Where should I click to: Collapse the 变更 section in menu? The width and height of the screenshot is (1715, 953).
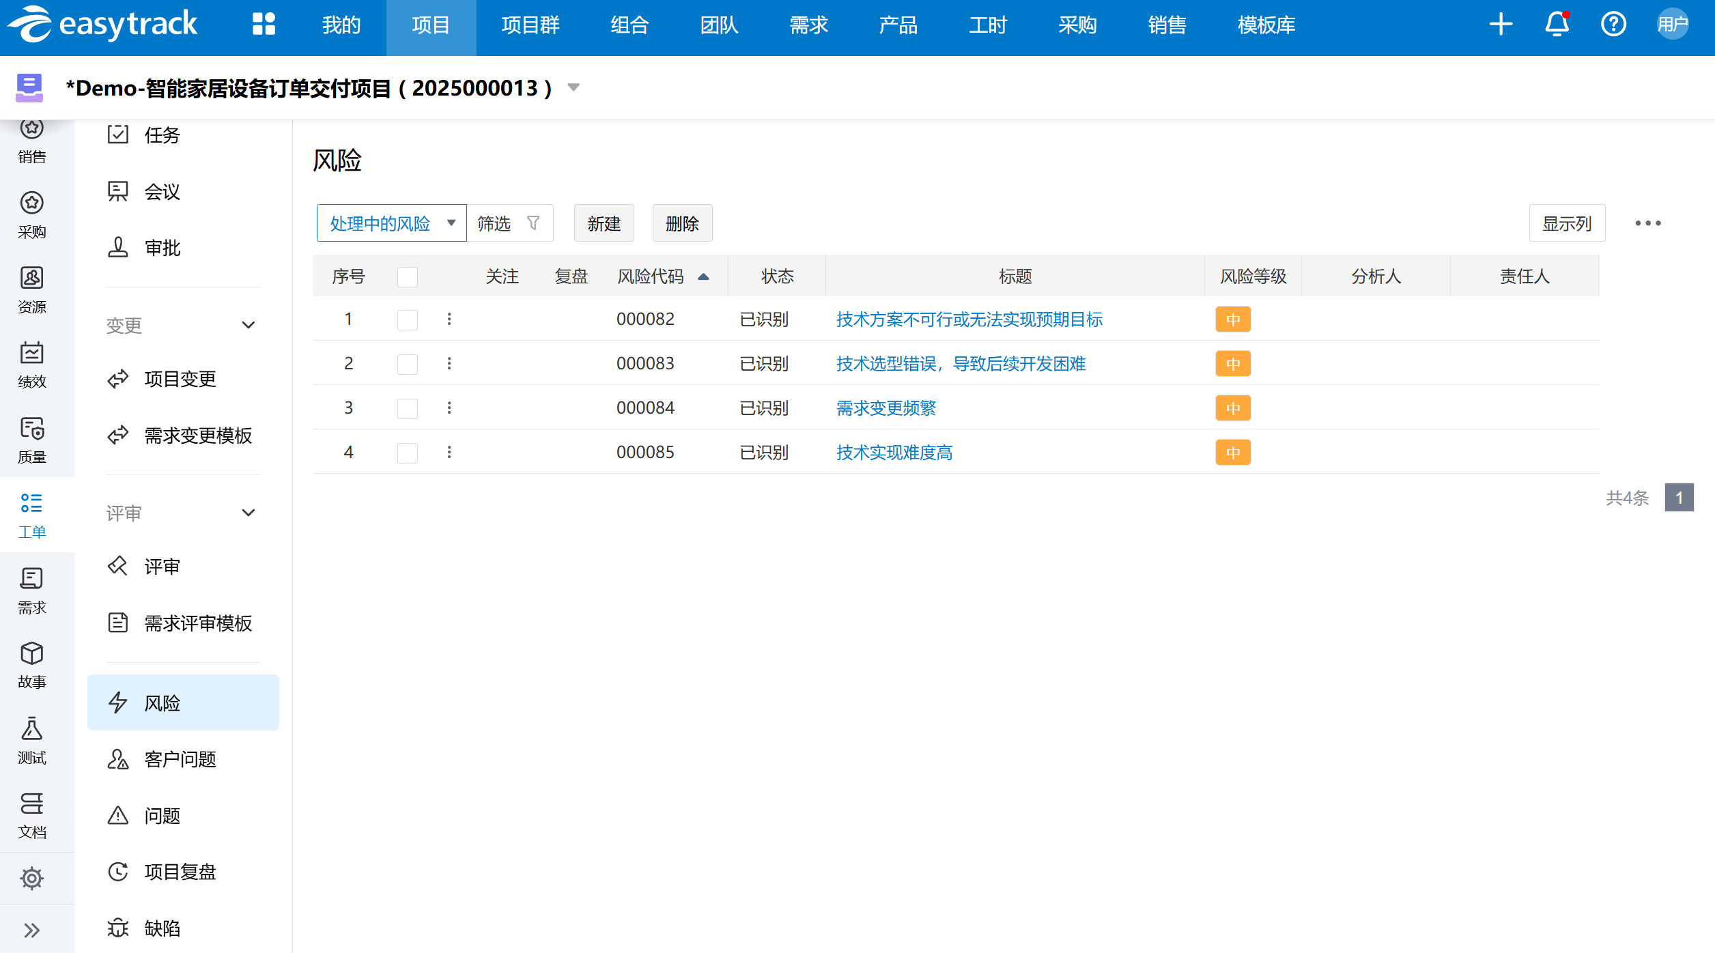coord(249,325)
